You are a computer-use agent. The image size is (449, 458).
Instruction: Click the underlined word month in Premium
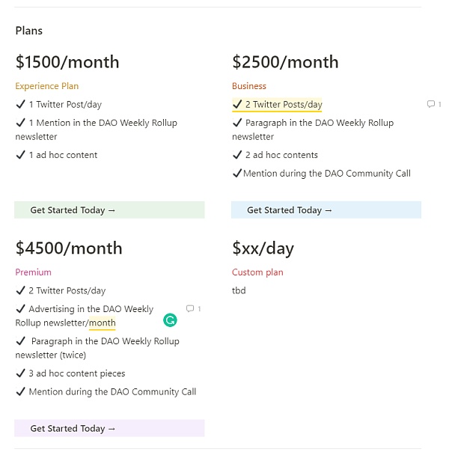click(103, 323)
